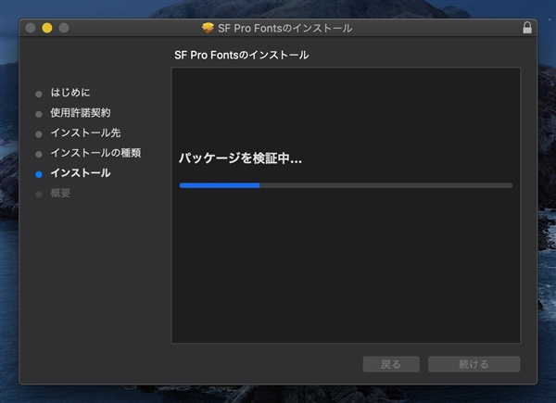Click the window title SF Pro Fontsのインストール
Viewport: 556px width, 403px height.
coord(285,28)
